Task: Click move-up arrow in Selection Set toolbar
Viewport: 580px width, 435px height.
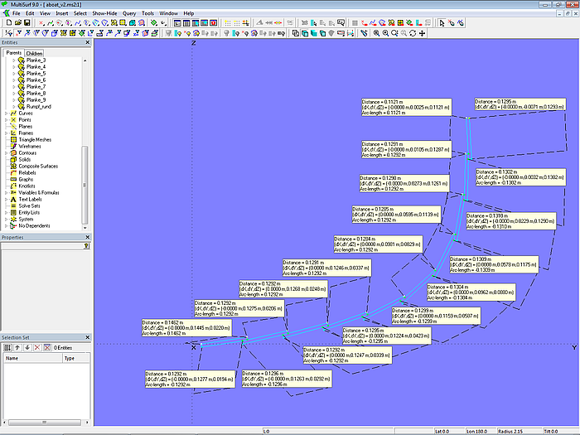Action: 17,347
